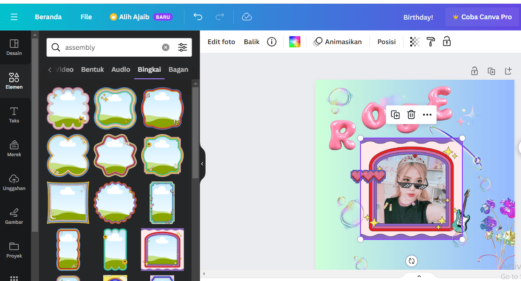Duplicate element using floating toolbar icon
The image size is (521, 281).
coord(395,114)
